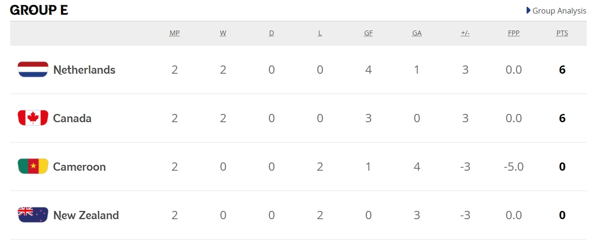Open the Netherlands team name link

84,70
